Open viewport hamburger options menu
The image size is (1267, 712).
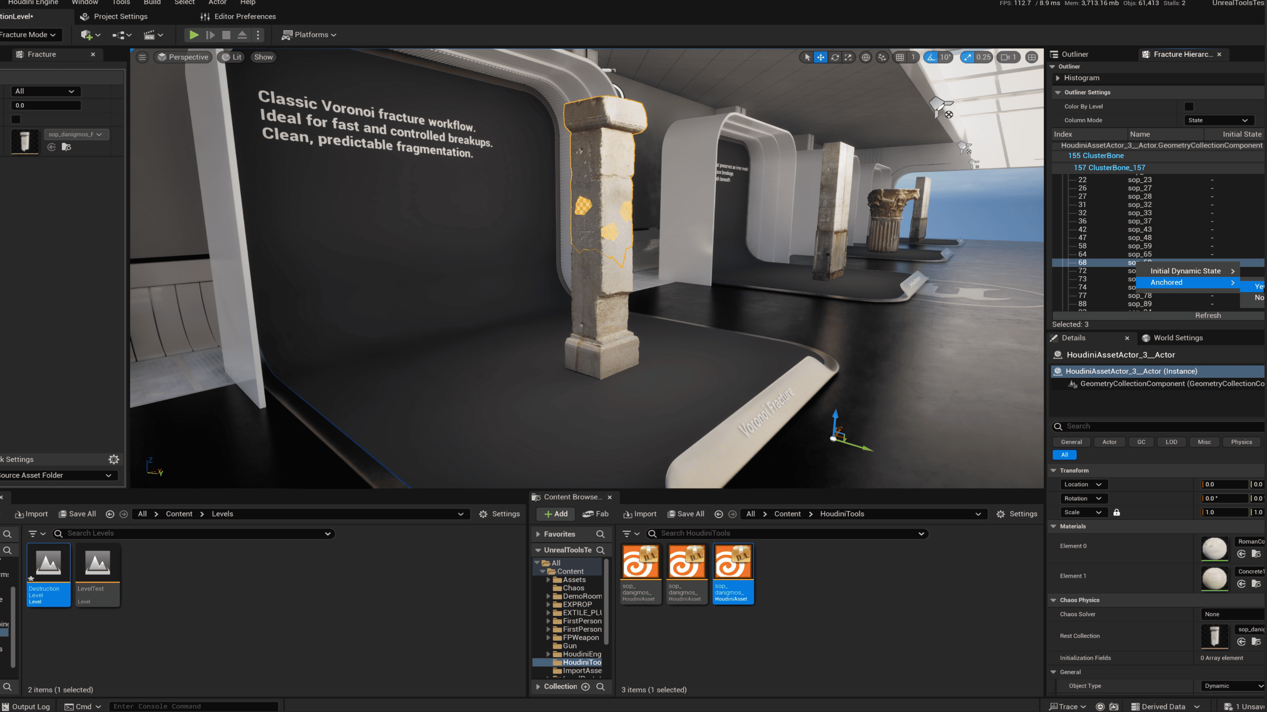pos(142,58)
